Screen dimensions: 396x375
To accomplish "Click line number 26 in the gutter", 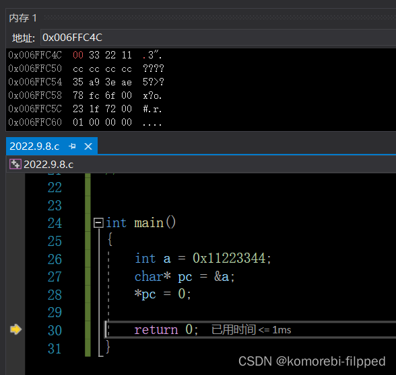I will click(55, 259).
